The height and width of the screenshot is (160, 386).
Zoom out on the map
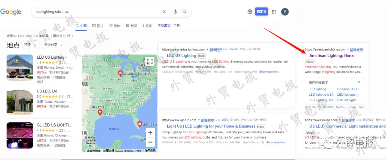(x=150, y=142)
